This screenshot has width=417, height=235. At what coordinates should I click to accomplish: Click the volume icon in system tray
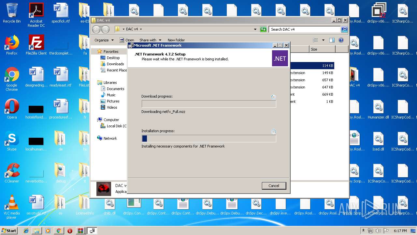point(378,230)
